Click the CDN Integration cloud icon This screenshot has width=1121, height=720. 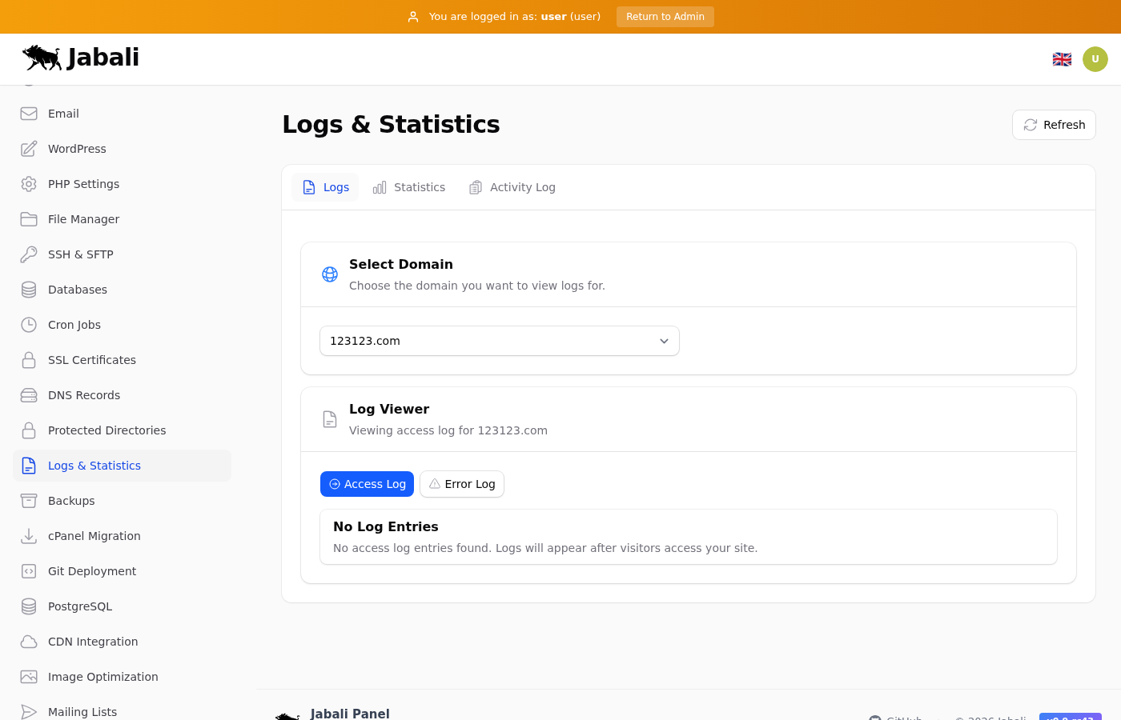click(29, 642)
